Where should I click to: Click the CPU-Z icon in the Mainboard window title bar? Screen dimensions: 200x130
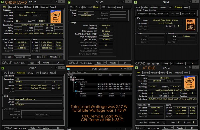pos(3,68)
